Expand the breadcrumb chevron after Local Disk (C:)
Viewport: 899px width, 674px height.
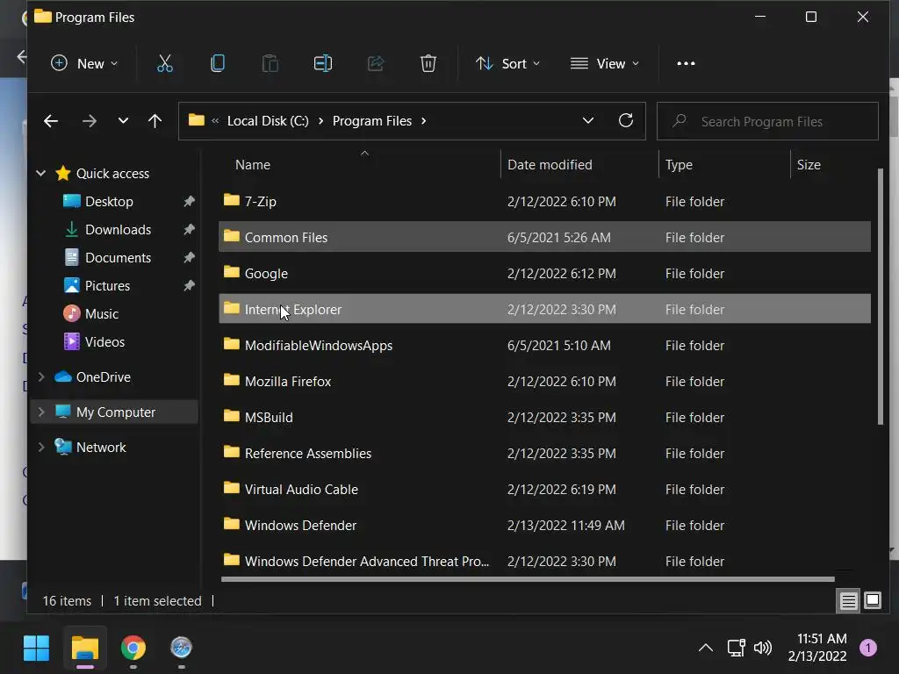[320, 121]
